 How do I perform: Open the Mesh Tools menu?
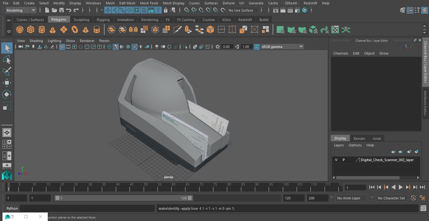(x=149, y=3)
